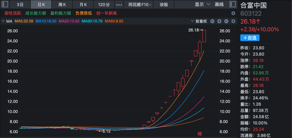Open settings gear beside the stock tags
The image size is (292, 138).
[x=233, y=13]
